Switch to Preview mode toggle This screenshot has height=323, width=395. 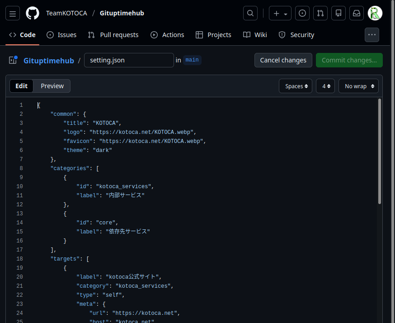coord(52,86)
